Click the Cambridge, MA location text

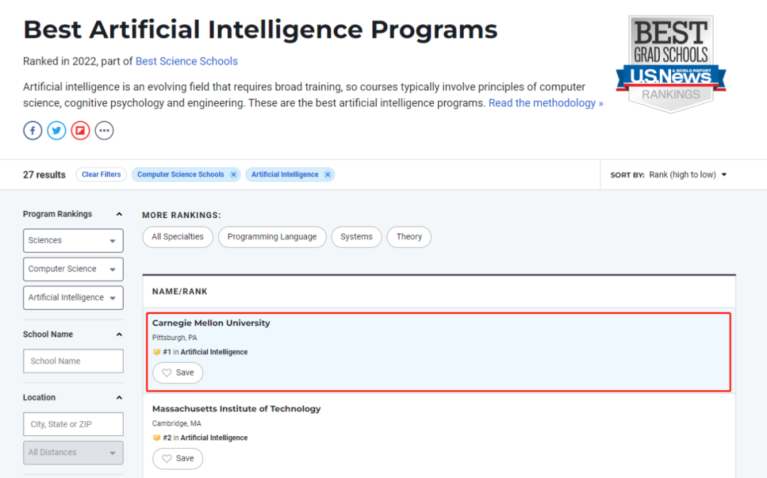coord(177,423)
